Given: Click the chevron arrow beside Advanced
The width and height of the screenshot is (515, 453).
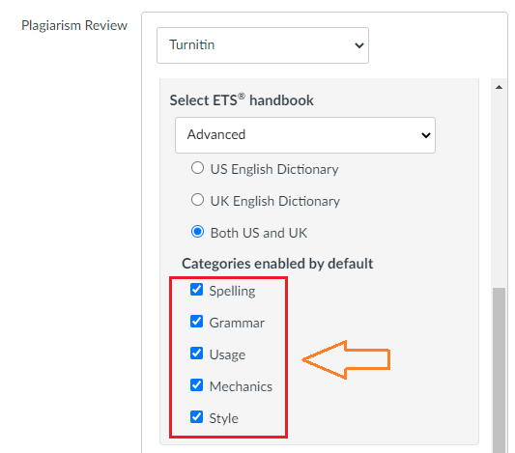Looking at the screenshot, I should click(426, 135).
